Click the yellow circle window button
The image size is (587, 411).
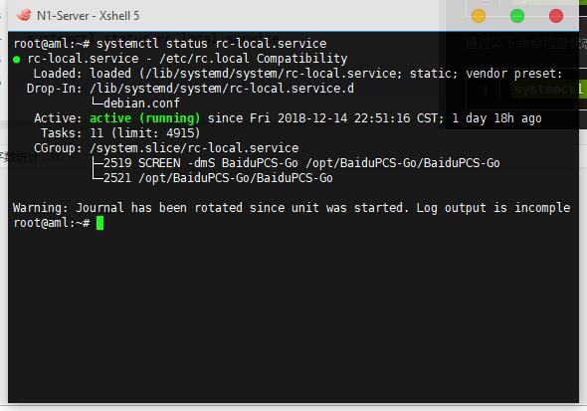click(479, 16)
